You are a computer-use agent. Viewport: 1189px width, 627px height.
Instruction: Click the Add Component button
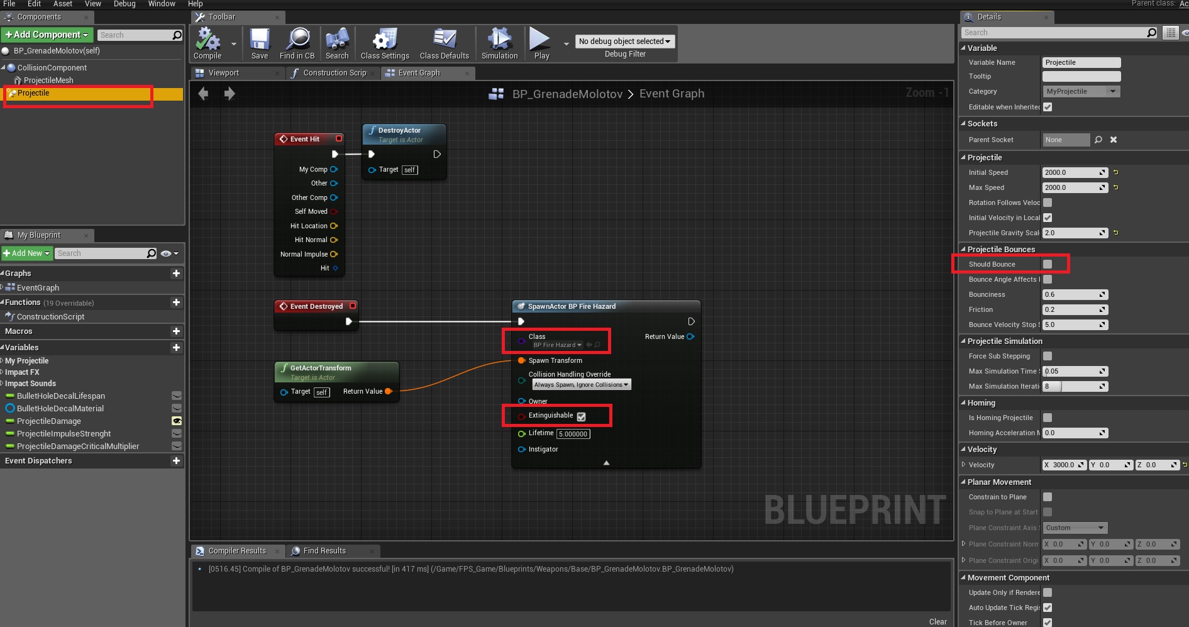[x=47, y=35]
